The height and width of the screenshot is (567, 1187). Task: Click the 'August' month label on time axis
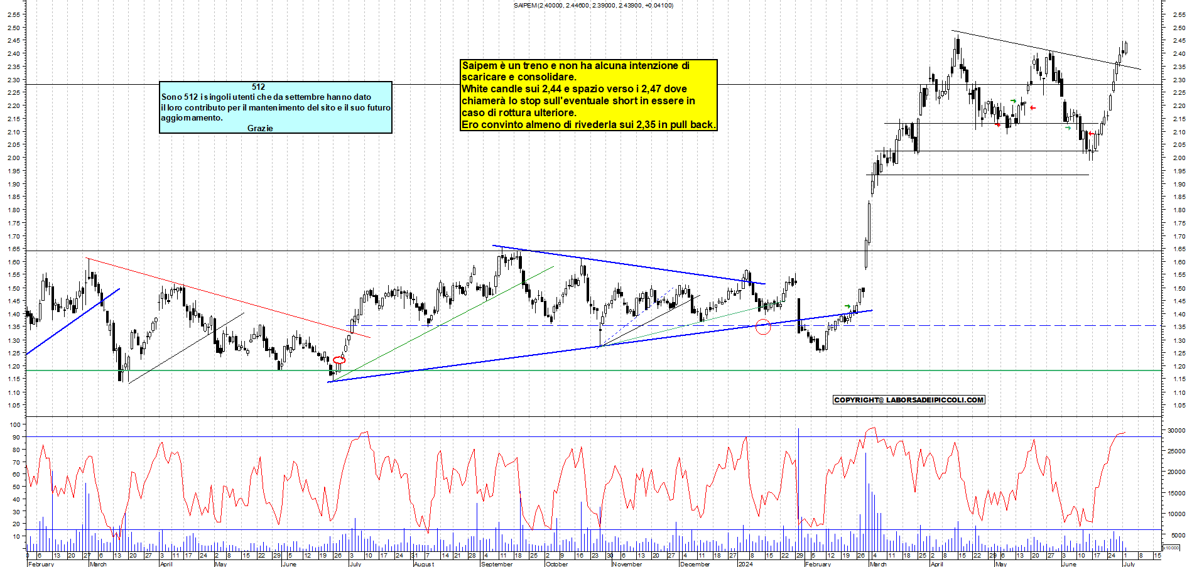click(424, 564)
